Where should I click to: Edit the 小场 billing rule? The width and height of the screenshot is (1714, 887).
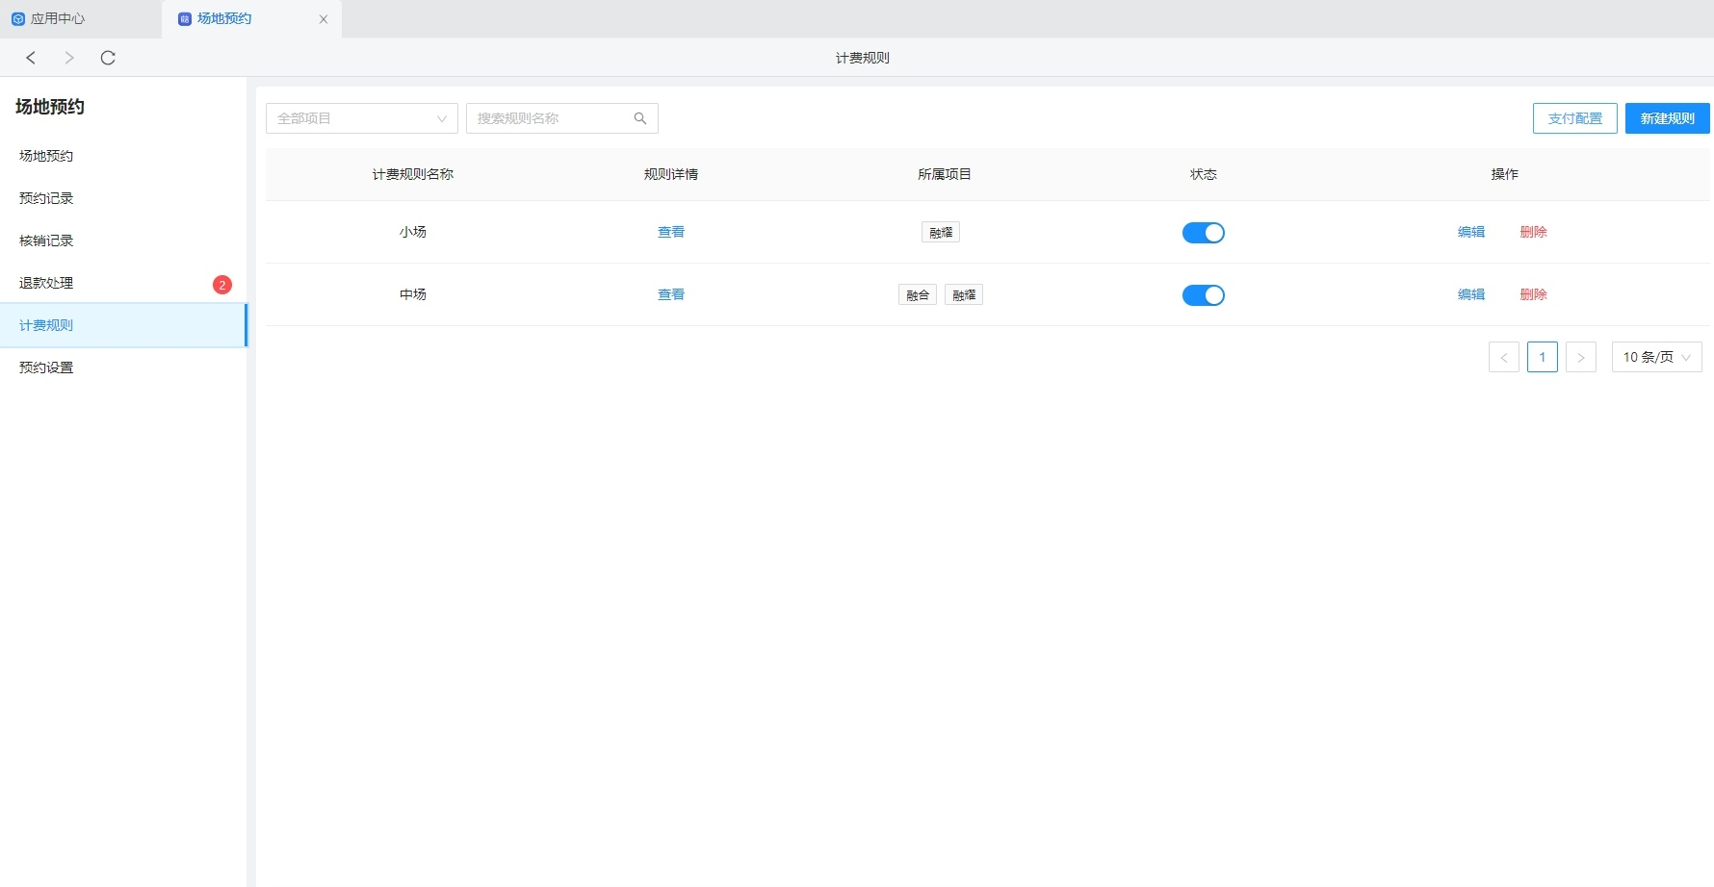pyautogui.click(x=1471, y=232)
